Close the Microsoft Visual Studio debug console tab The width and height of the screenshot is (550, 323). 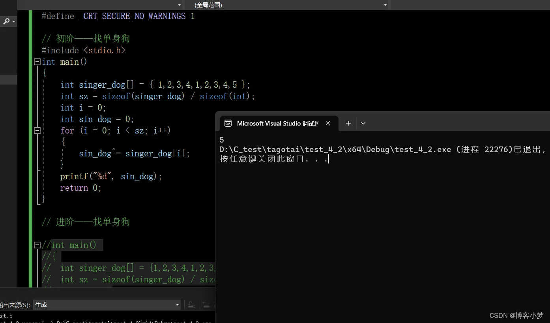pyautogui.click(x=328, y=124)
